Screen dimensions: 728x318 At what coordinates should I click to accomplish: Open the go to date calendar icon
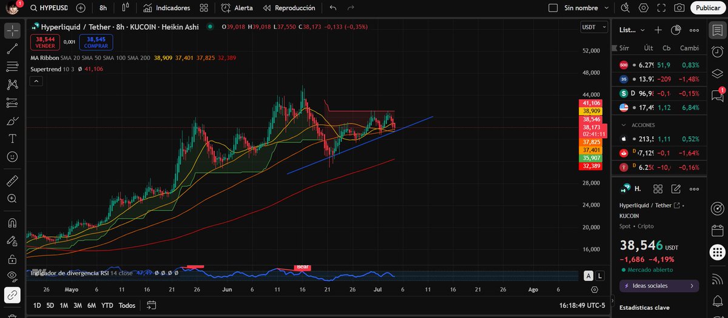(x=152, y=305)
